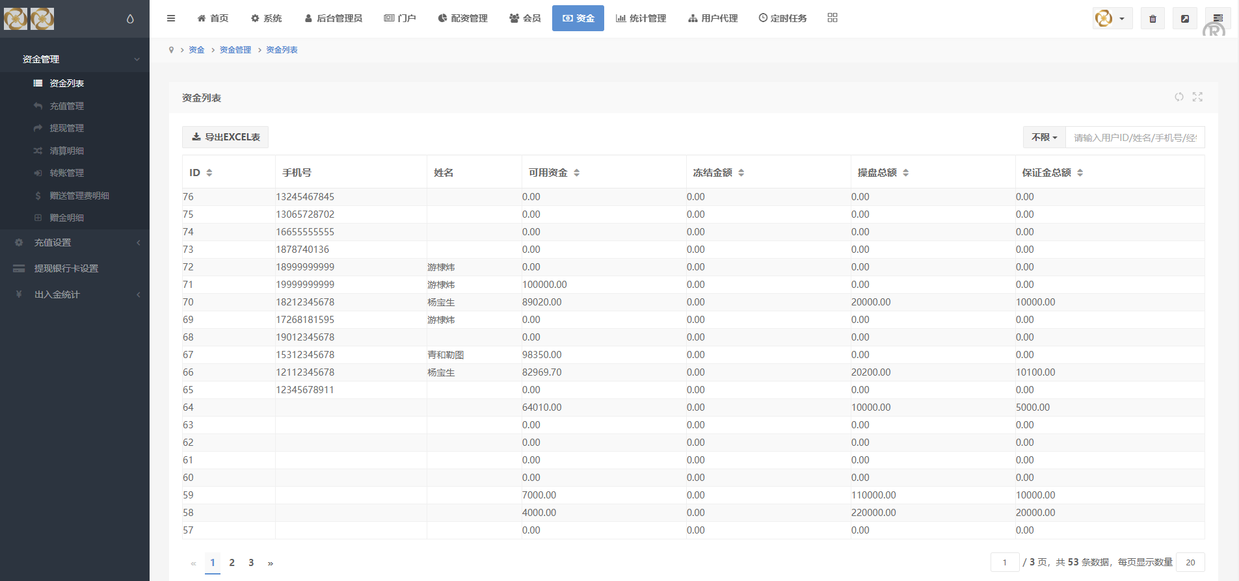1239x581 pixels.
Task: Click the external link arrow icon
Action: pos(1185,19)
